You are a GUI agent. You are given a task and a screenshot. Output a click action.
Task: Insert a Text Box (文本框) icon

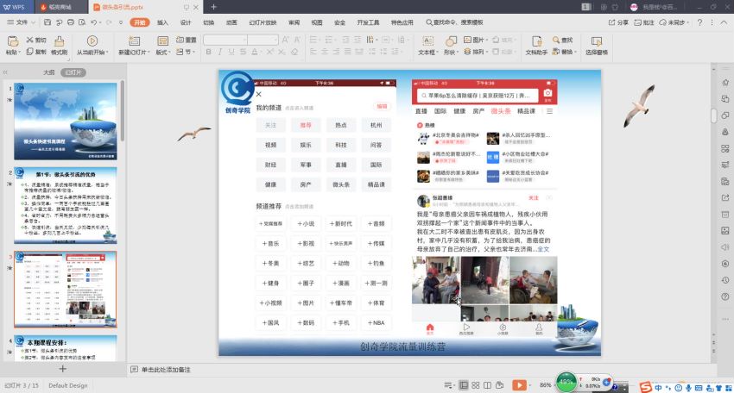pyautogui.click(x=427, y=41)
